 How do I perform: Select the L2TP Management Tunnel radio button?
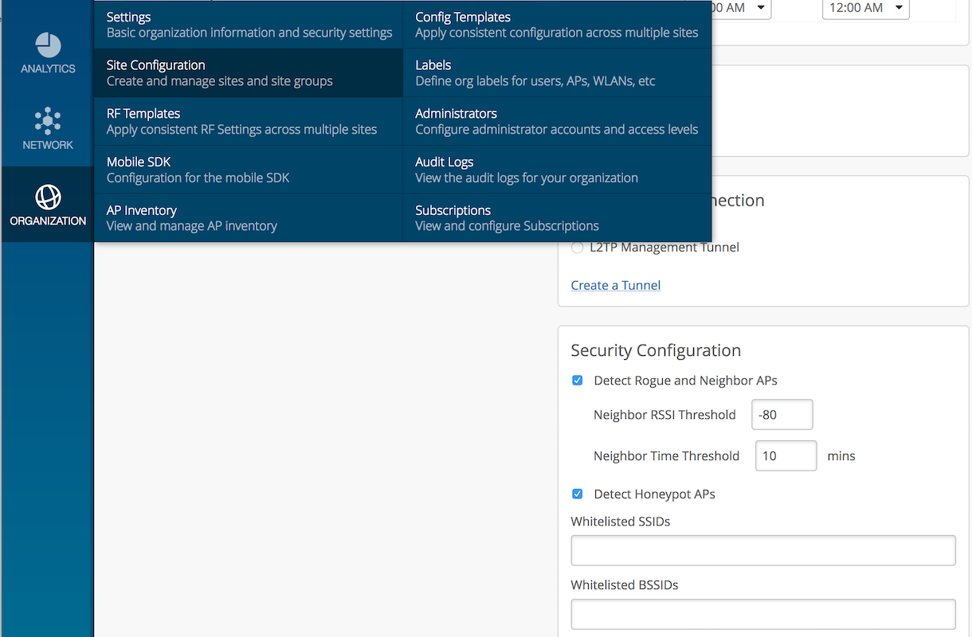click(578, 248)
